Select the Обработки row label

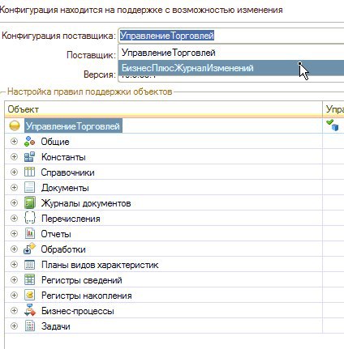[63, 249]
